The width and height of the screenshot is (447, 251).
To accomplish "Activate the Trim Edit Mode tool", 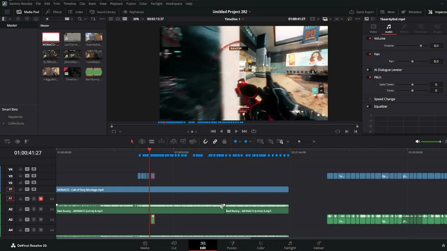I will (142, 142).
